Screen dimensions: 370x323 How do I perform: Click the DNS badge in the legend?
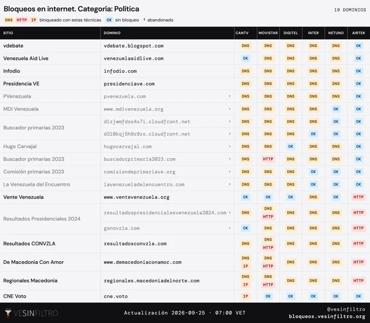[9, 20]
